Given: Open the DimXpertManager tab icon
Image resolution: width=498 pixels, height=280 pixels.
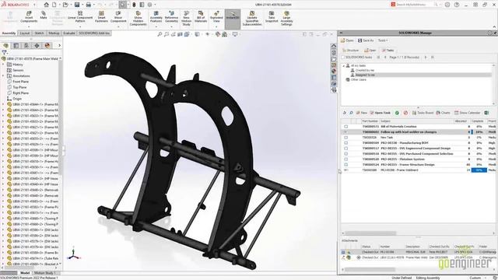Looking at the screenshot, I should tap(37, 46).
